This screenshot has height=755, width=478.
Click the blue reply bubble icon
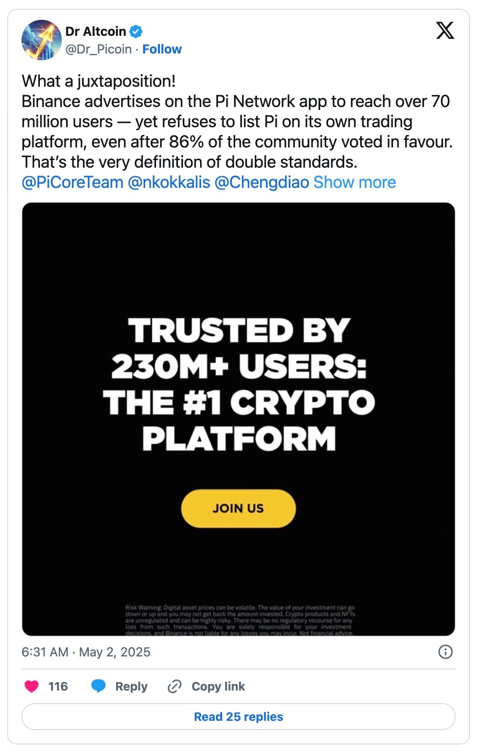pyautogui.click(x=98, y=686)
